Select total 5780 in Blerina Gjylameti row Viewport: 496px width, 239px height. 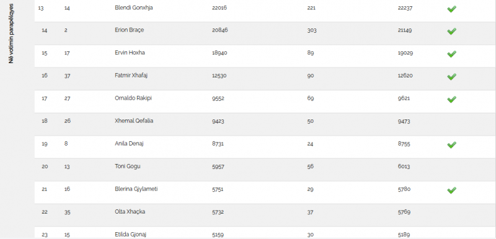tap(404, 189)
